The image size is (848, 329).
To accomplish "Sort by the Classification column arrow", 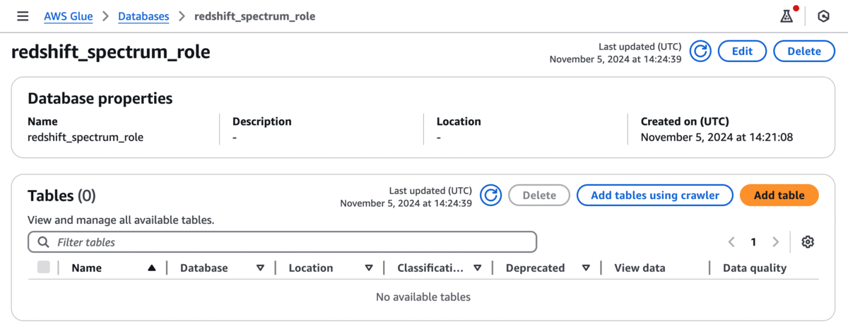I will pyautogui.click(x=478, y=268).
